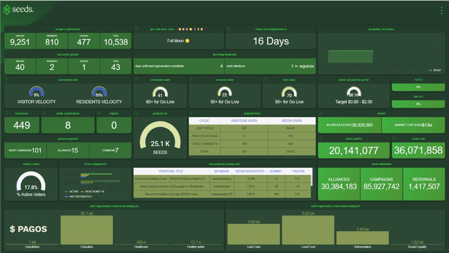Click the LAST CYCLE row label
Screen dimensions: 449x253
coord(204,128)
